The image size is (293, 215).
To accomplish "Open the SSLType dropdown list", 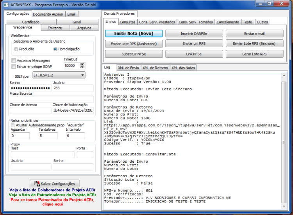I will (x=59, y=75).
